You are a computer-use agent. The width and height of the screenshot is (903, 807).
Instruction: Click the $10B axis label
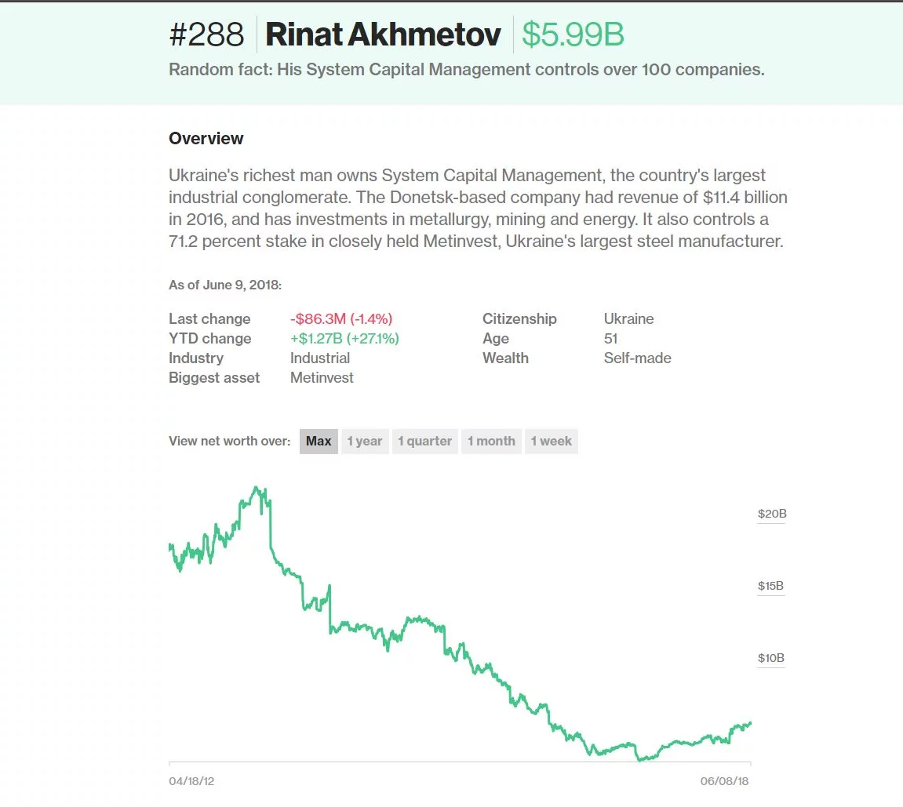coord(770,658)
